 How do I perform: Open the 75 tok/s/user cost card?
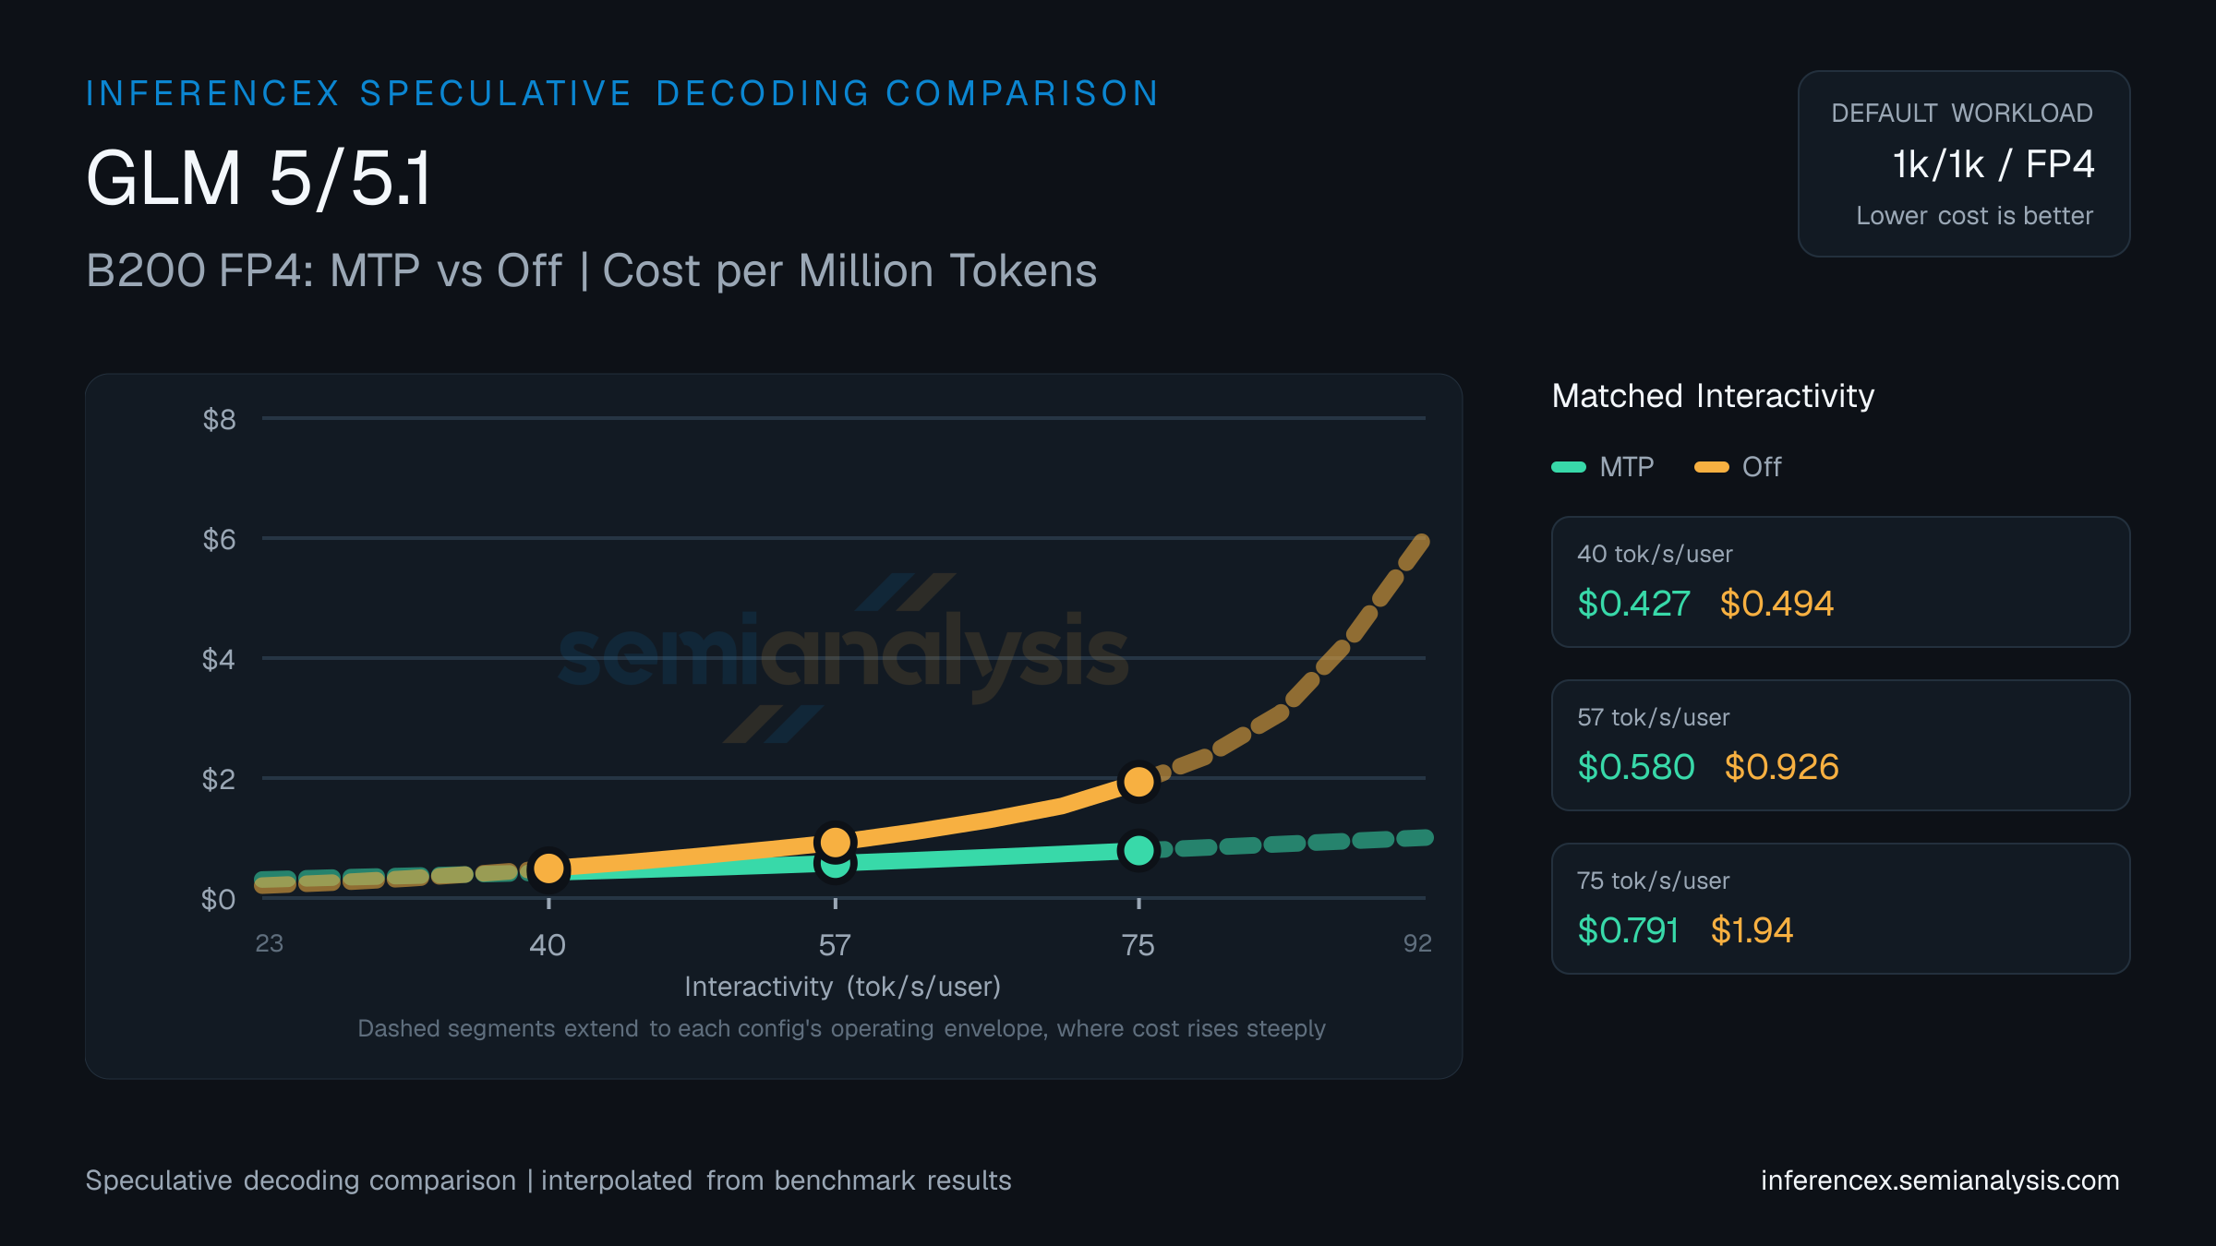point(1840,908)
